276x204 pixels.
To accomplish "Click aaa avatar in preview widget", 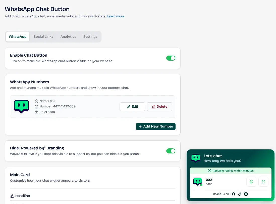I will tap(198, 182).
